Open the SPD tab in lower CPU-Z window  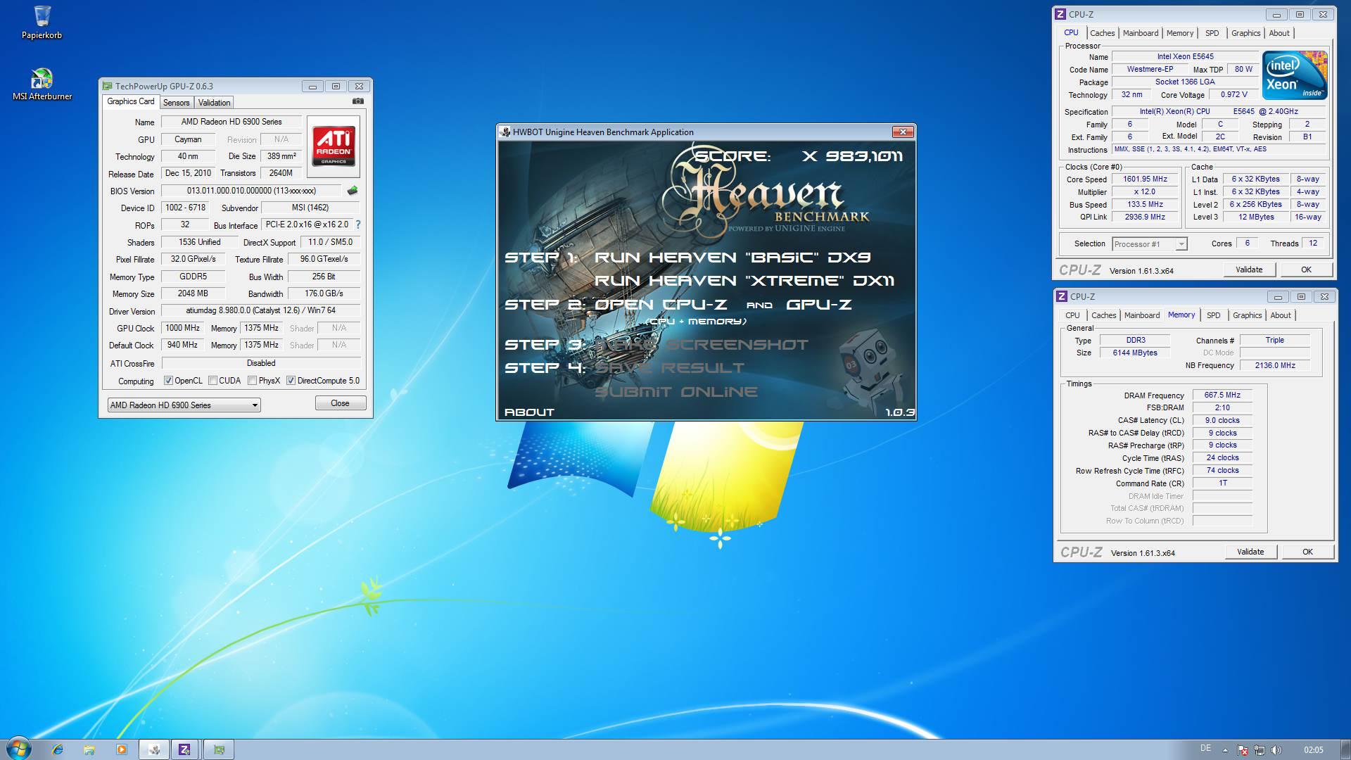pos(1213,315)
